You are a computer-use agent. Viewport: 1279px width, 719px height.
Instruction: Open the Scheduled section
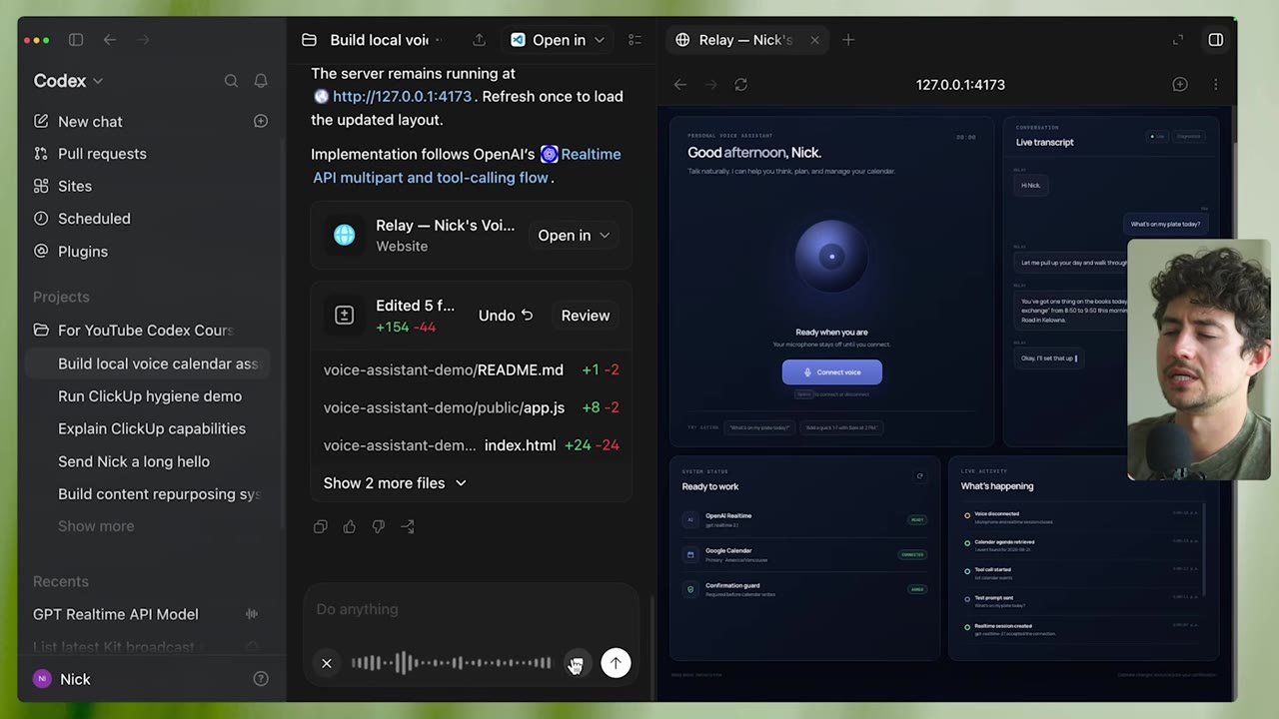pyautogui.click(x=94, y=219)
